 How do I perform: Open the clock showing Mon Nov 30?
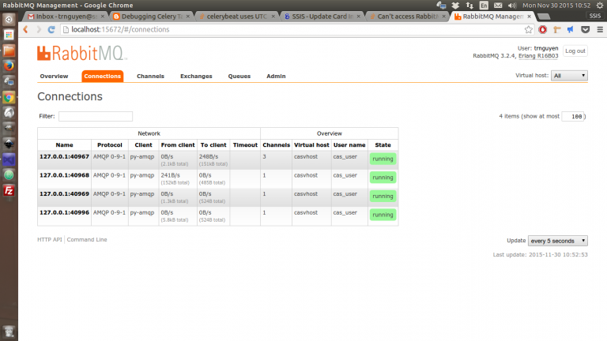[556, 6]
